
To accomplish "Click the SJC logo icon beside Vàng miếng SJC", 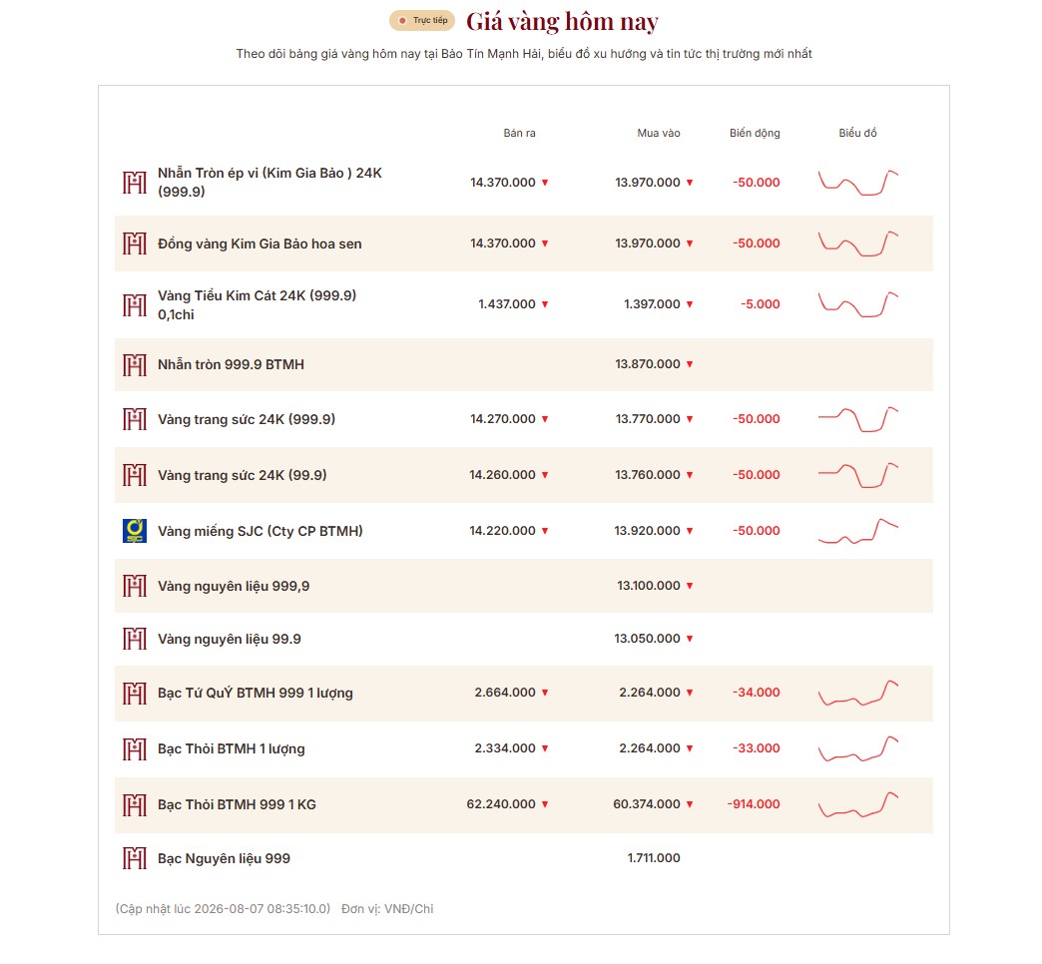I will [x=134, y=531].
